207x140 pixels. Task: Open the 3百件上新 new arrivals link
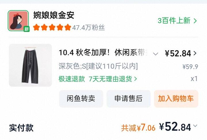coord(174,21)
